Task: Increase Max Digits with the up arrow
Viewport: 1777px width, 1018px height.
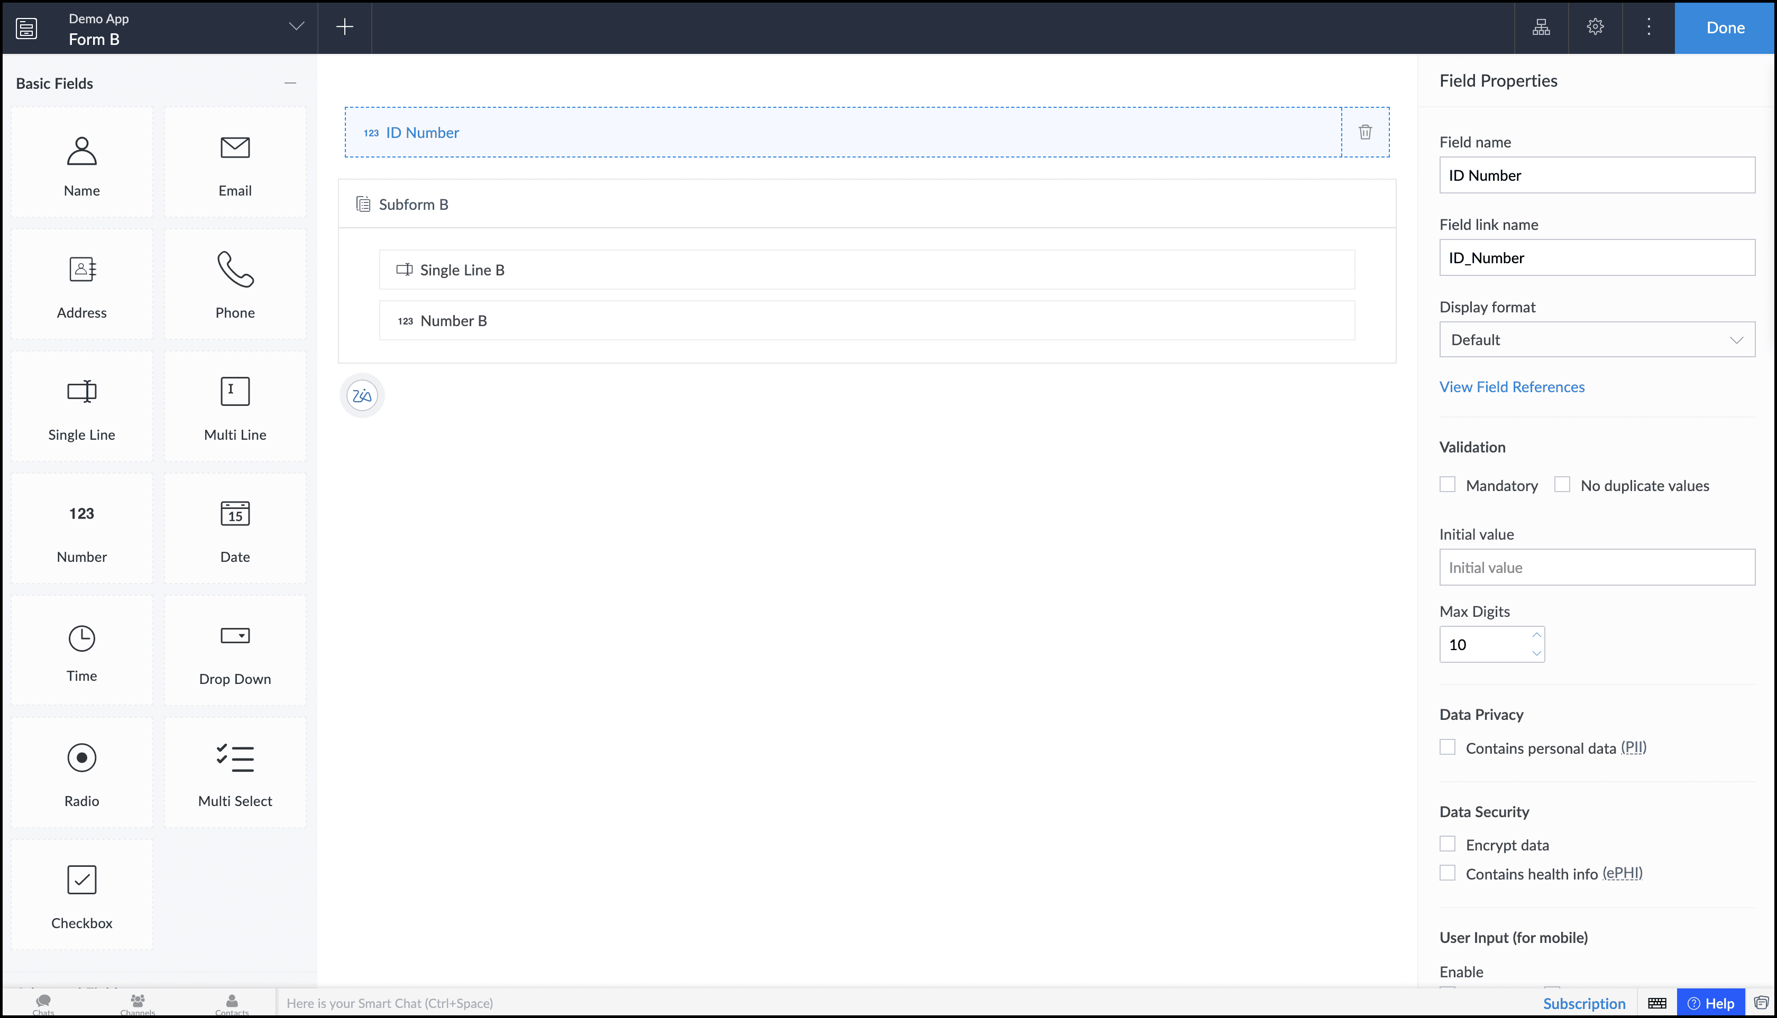Action: tap(1536, 635)
